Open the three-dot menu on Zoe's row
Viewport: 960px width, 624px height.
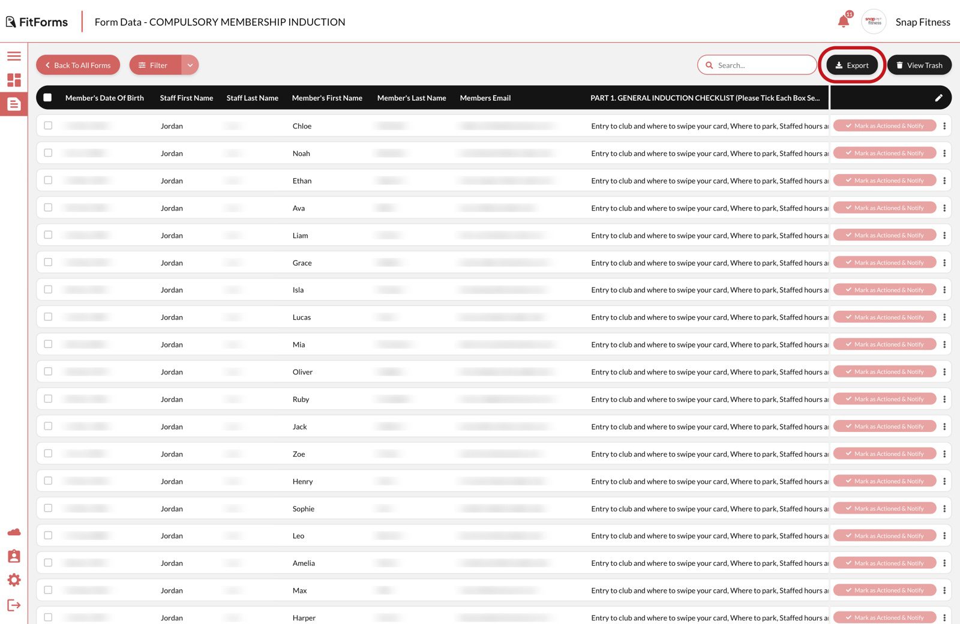tap(944, 454)
